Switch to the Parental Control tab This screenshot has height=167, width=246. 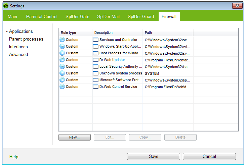(42, 16)
